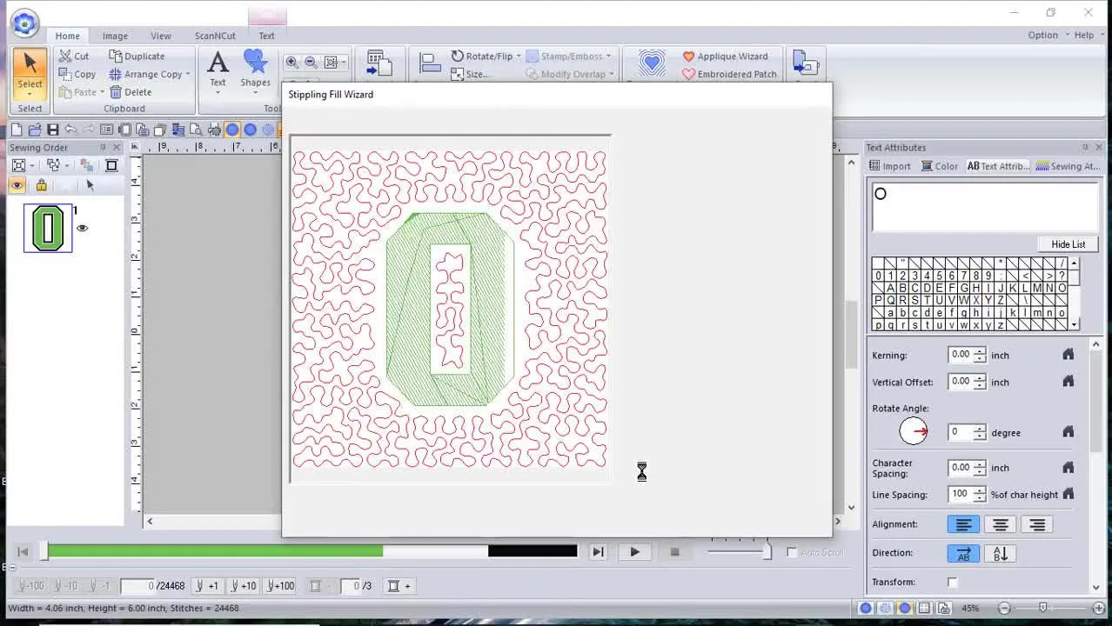This screenshot has width=1112, height=626.
Task: Check the Transform checkbox
Action: pyautogui.click(x=953, y=583)
